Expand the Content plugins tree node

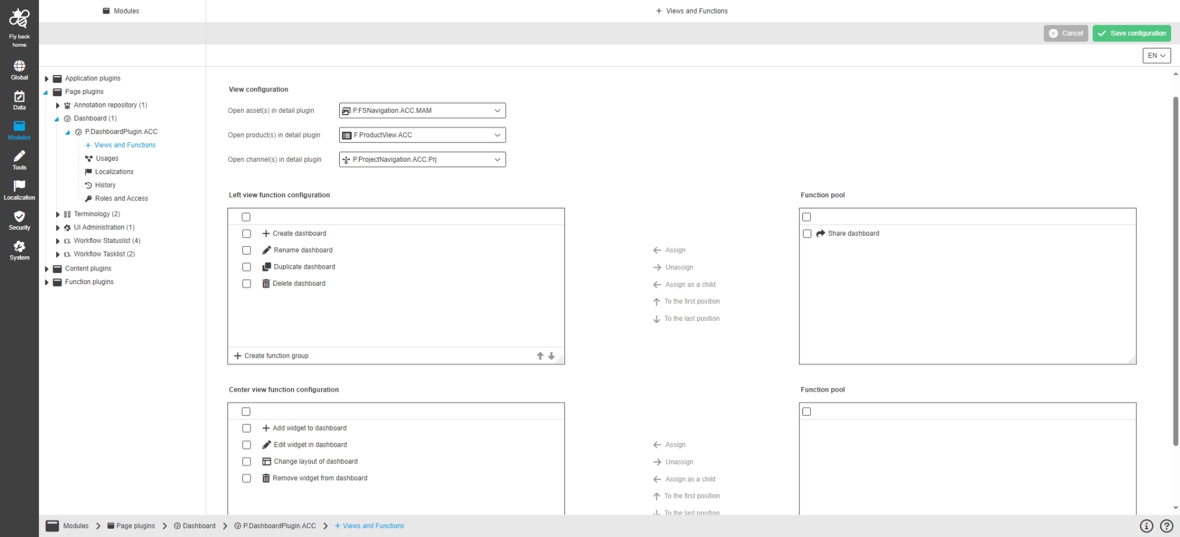point(47,269)
